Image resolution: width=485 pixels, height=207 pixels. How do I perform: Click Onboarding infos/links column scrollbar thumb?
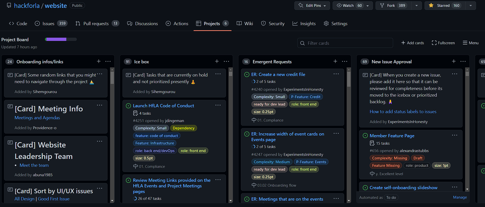pos(112,78)
